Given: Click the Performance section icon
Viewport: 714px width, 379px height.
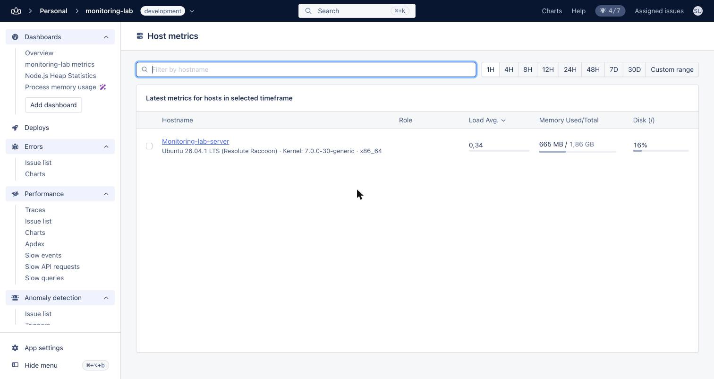Looking at the screenshot, I should (15, 194).
